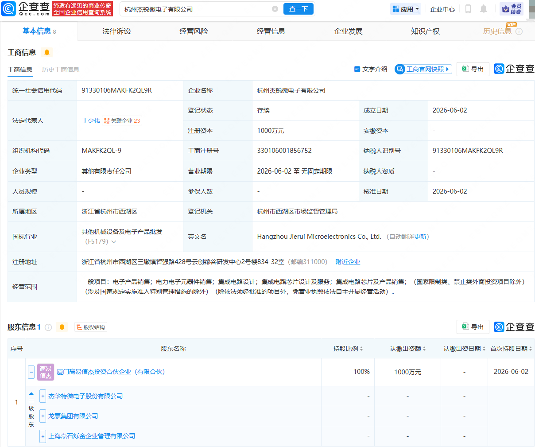Click 1000万元 registered capital value
535x447 pixels.
[x=271, y=131]
